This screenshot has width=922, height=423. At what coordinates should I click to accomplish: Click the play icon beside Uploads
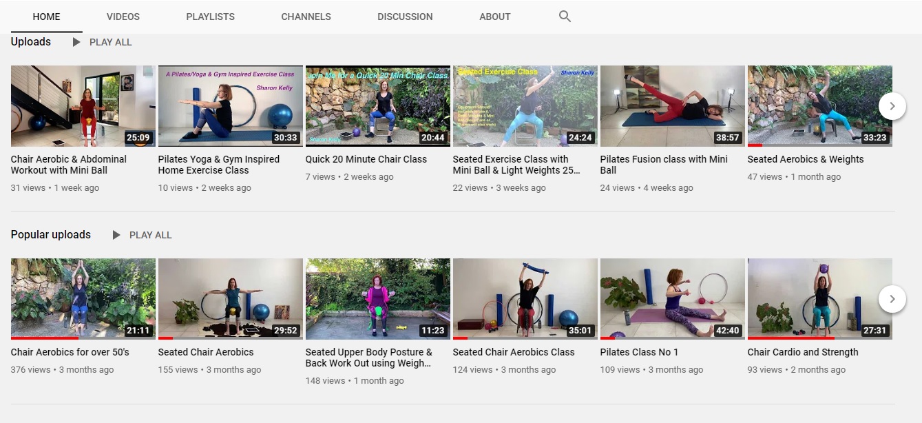76,42
